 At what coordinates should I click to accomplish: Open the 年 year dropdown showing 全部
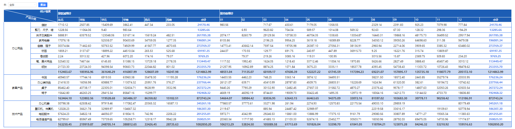point(22,5)
